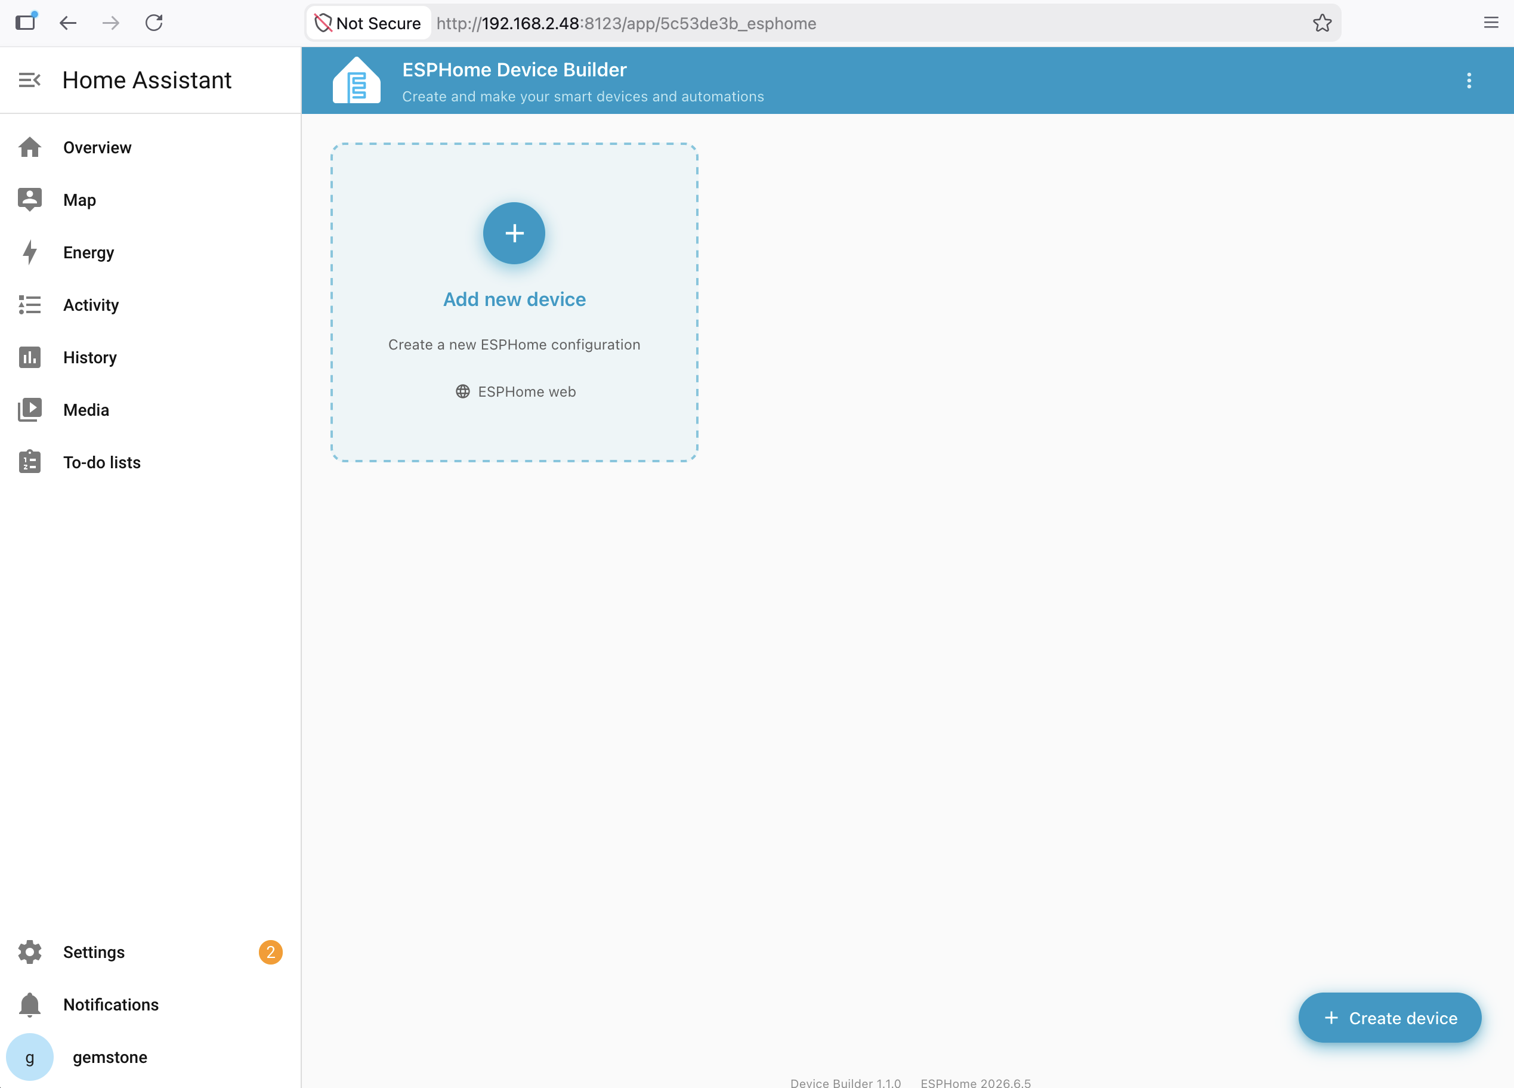Image resolution: width=1514 pixels, height=1088 pixels.
Task: Open the Overview home icon
Action: [x=29, y=147]
